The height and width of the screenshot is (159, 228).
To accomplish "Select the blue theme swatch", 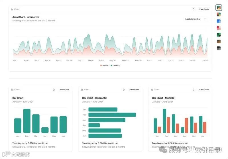I will (219, 21).
